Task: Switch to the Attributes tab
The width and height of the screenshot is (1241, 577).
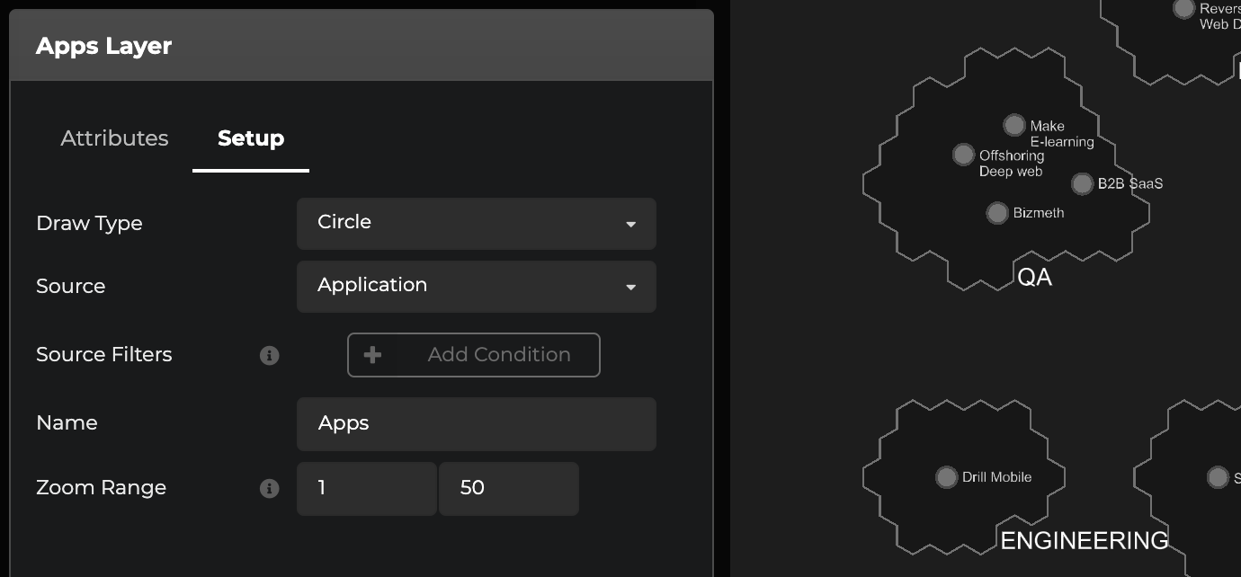Action: pyautogui.click(x=114, y=138)
